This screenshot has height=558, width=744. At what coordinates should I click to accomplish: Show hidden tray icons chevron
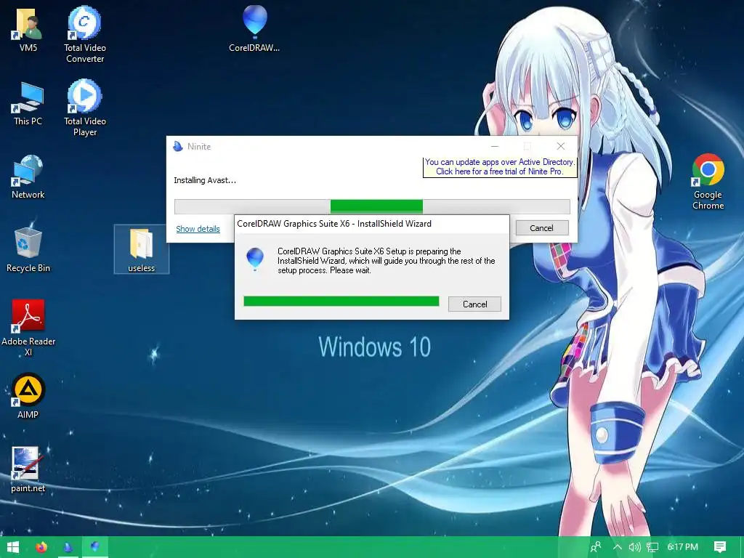618,547
